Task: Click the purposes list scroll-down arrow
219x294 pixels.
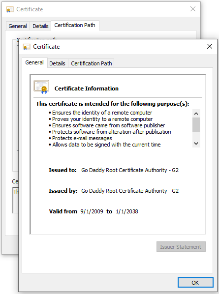Action: click(196, 144)
